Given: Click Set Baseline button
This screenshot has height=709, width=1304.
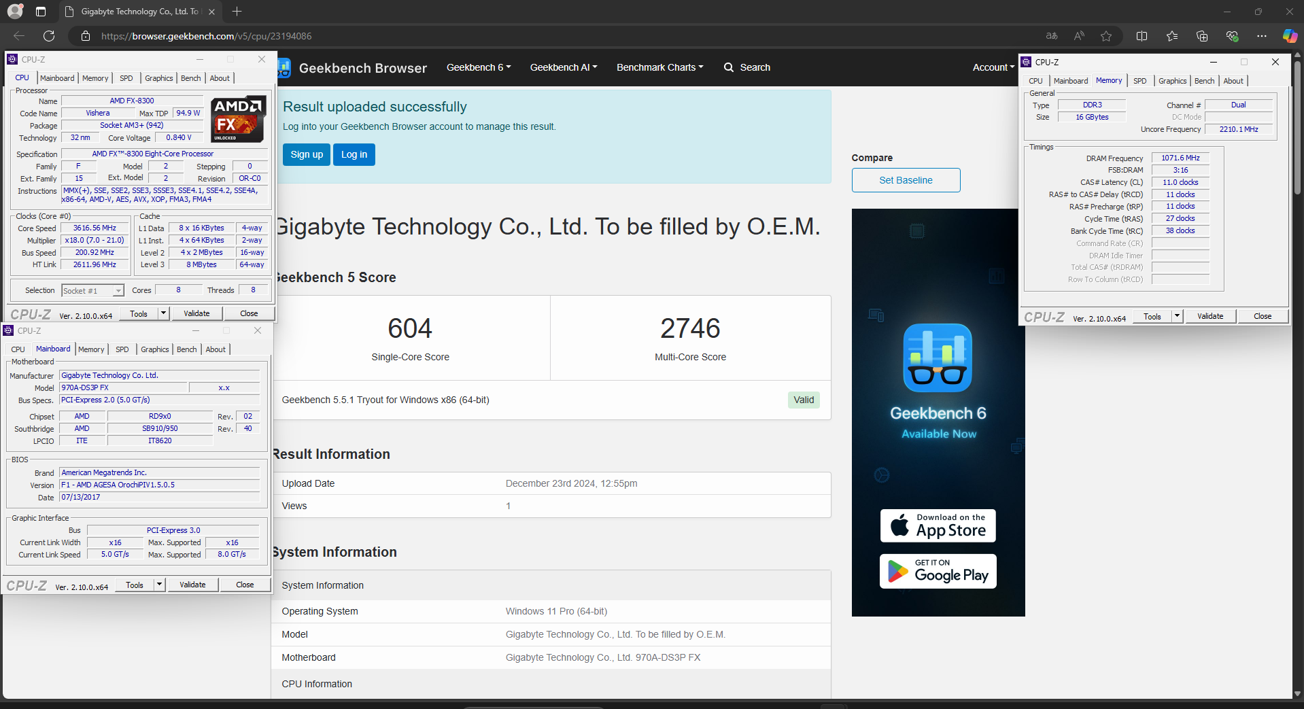Looking at the screenshot, I should pos(906,180).
